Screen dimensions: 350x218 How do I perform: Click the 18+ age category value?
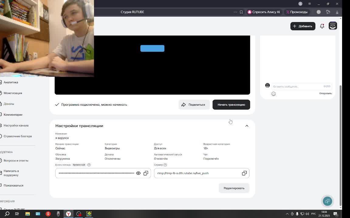tap(206, 148)
